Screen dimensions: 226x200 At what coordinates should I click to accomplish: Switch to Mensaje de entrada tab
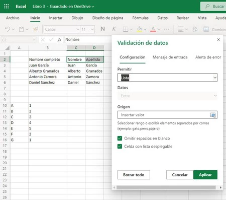(170, 57)
